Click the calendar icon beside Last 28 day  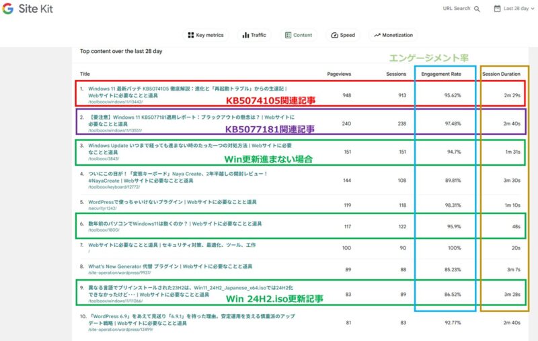coord(497,9)
